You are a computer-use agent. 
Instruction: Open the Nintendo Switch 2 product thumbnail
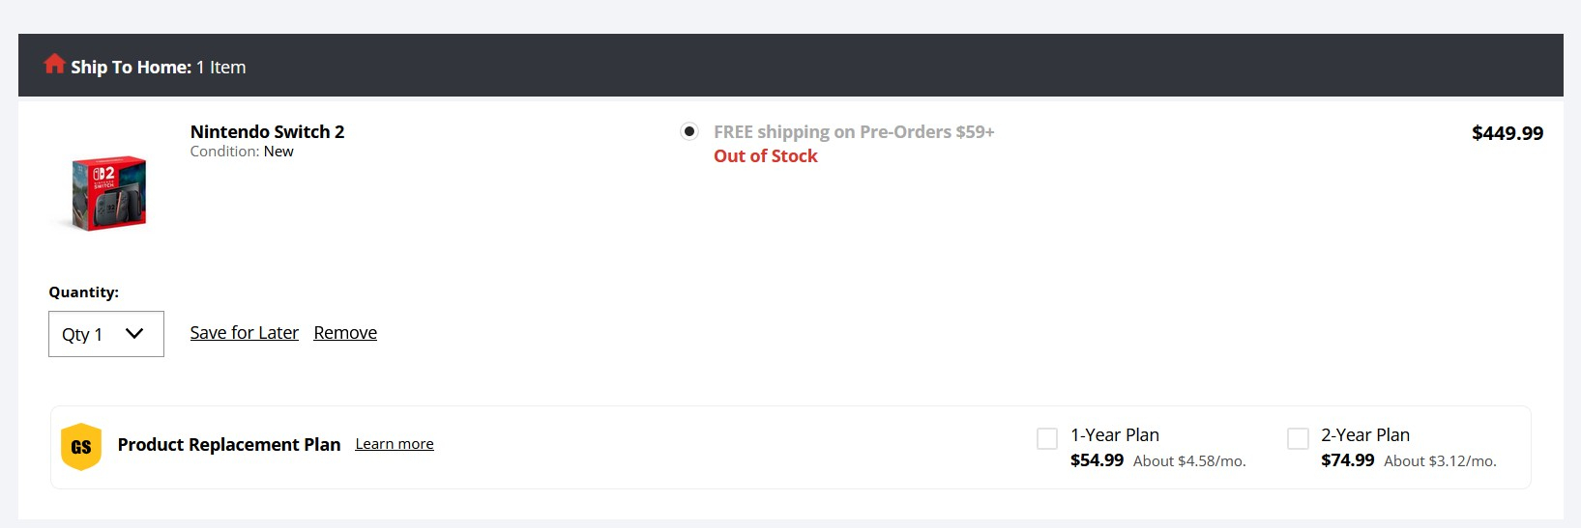[x=108, y=193]
